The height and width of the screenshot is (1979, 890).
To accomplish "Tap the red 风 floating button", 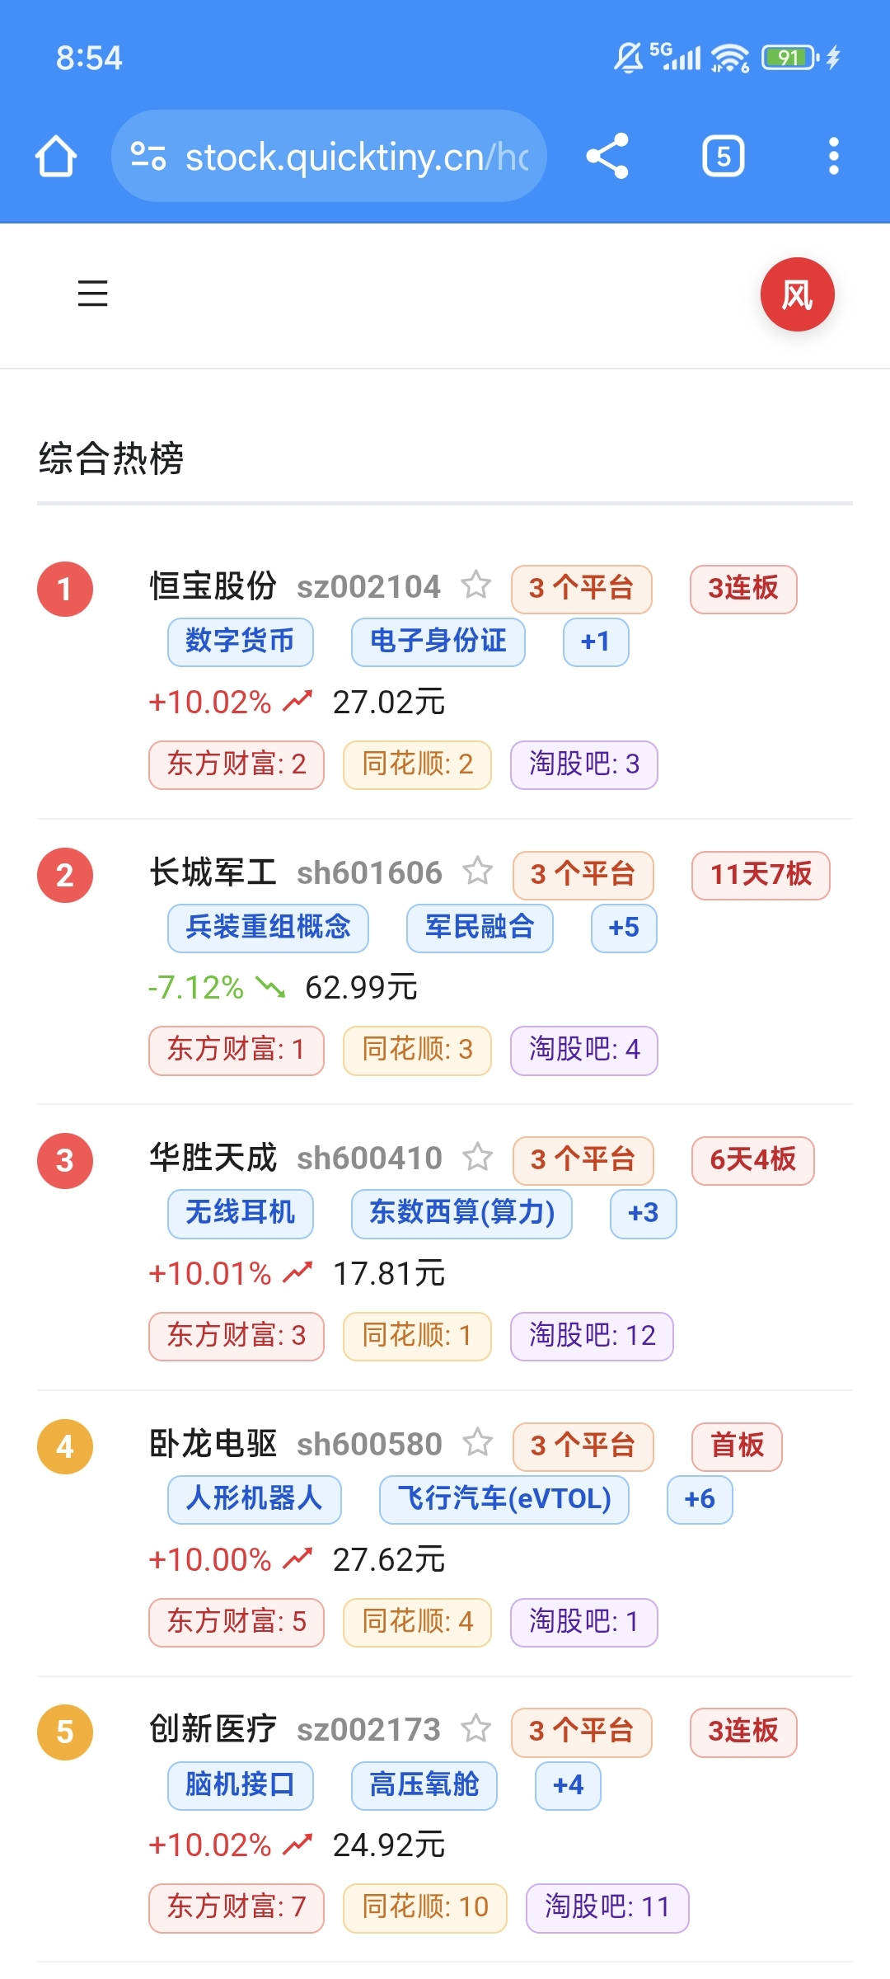I will point(797,294).
